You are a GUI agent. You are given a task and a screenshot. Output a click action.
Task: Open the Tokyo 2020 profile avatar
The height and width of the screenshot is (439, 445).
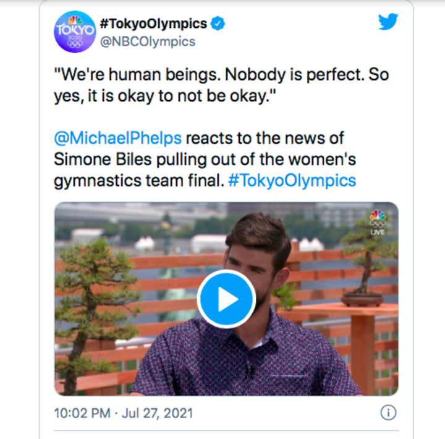coord(75,32)
